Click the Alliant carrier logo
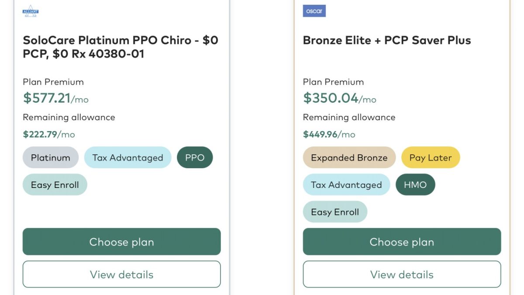This screenshot has width=524, height=295. tap(31, 11)
